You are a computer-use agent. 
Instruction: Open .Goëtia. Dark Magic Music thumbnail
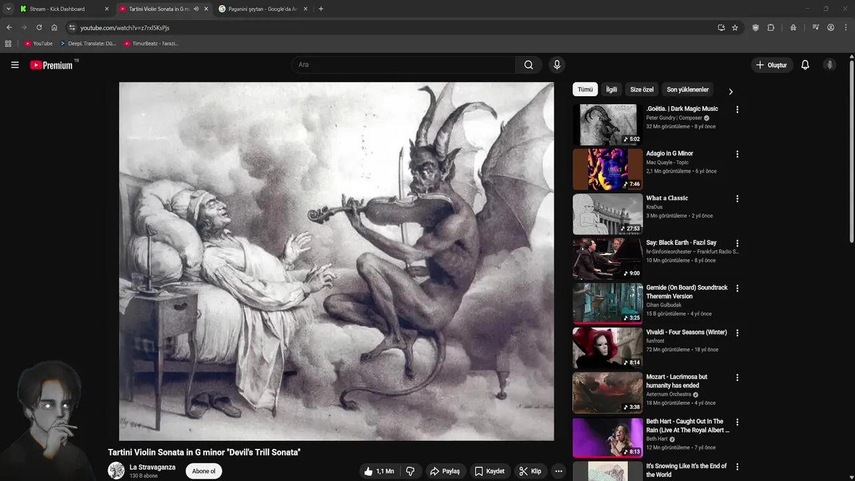click(x=608, y=124)
